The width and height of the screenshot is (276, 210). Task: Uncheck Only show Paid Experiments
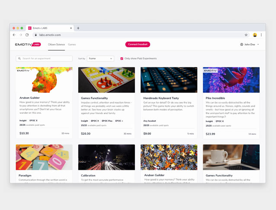pyautogui.click(x=122, y=58)
